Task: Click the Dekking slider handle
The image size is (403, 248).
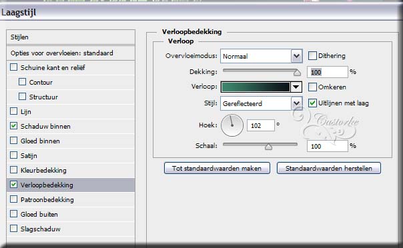Action: tap(297, 73)
